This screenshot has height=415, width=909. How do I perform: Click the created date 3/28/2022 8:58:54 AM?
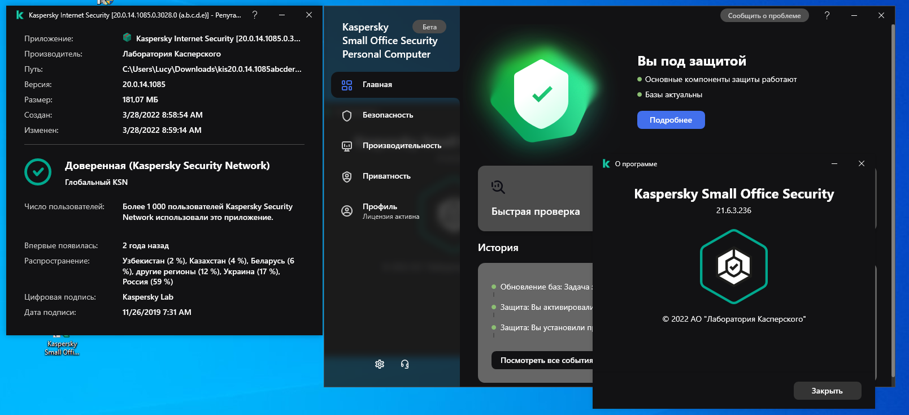click(x=163, y=115)
